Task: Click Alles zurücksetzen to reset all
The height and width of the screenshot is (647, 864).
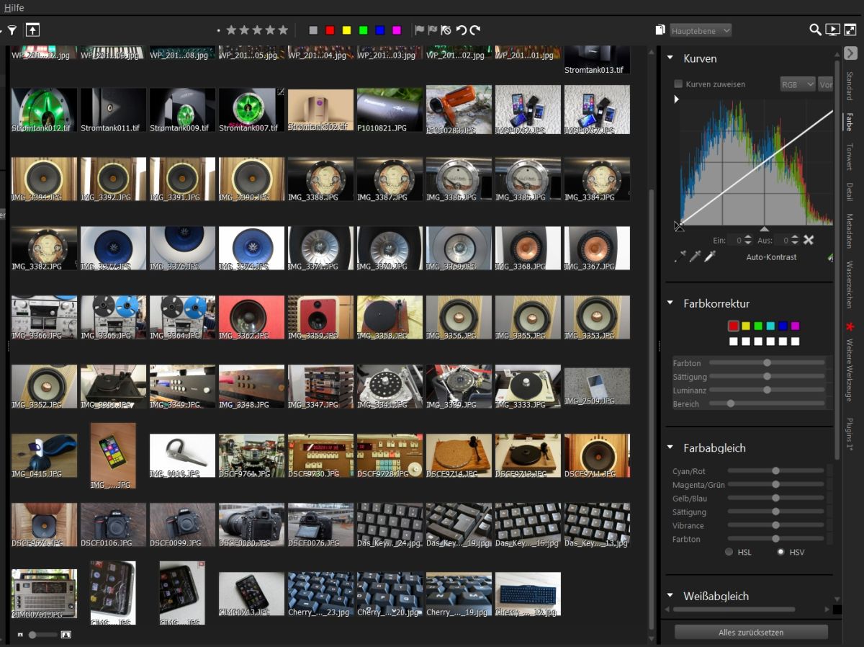Action: [751, 633]
